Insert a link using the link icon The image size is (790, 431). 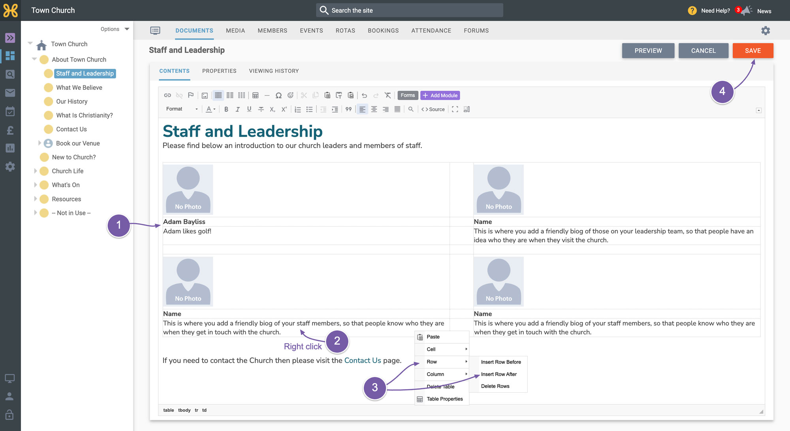point(167,95)
